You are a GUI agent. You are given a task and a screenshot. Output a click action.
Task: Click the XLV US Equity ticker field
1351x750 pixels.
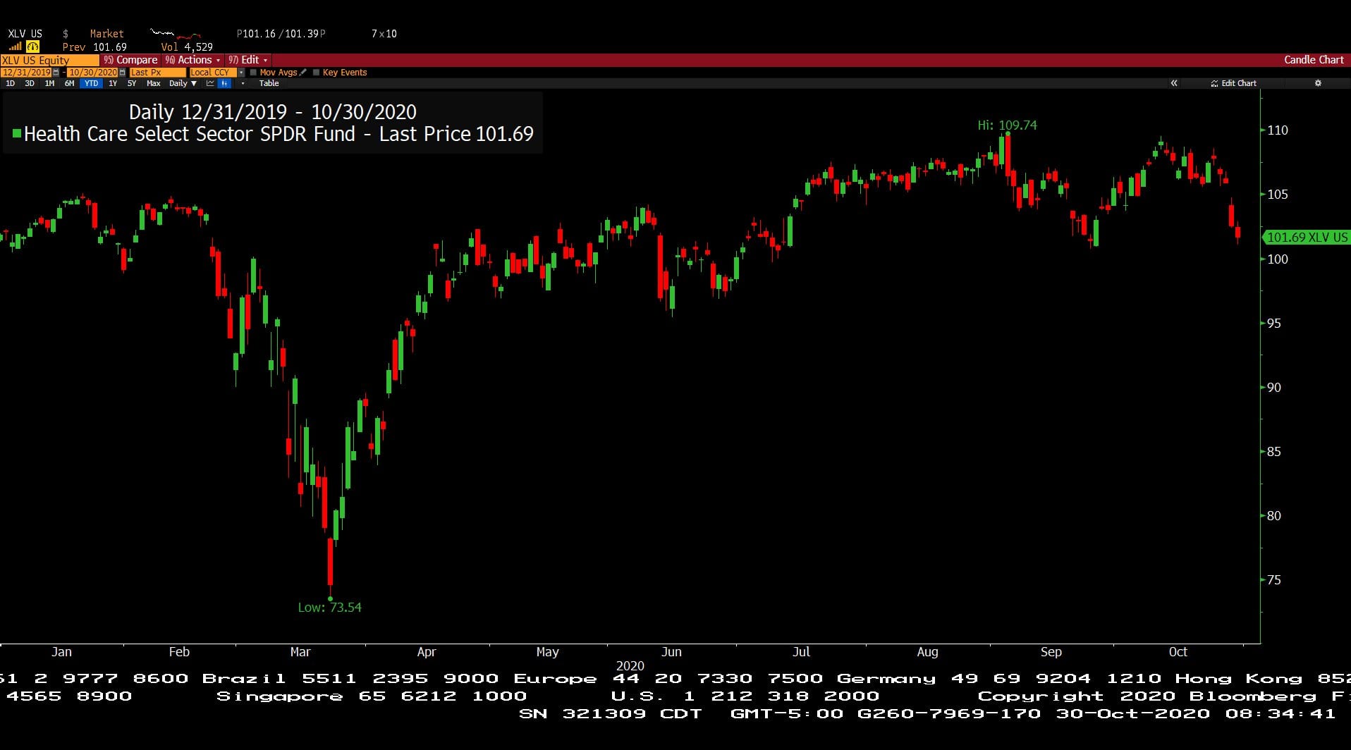pyautogui.click(x=49, y=60)
